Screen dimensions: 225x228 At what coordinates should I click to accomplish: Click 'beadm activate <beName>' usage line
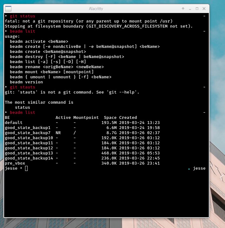point(39,42)
